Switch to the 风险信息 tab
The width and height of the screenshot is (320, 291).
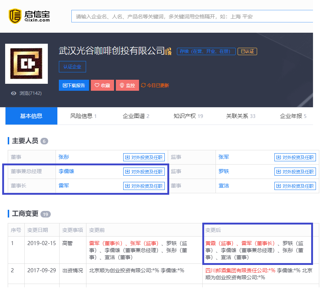83,116
